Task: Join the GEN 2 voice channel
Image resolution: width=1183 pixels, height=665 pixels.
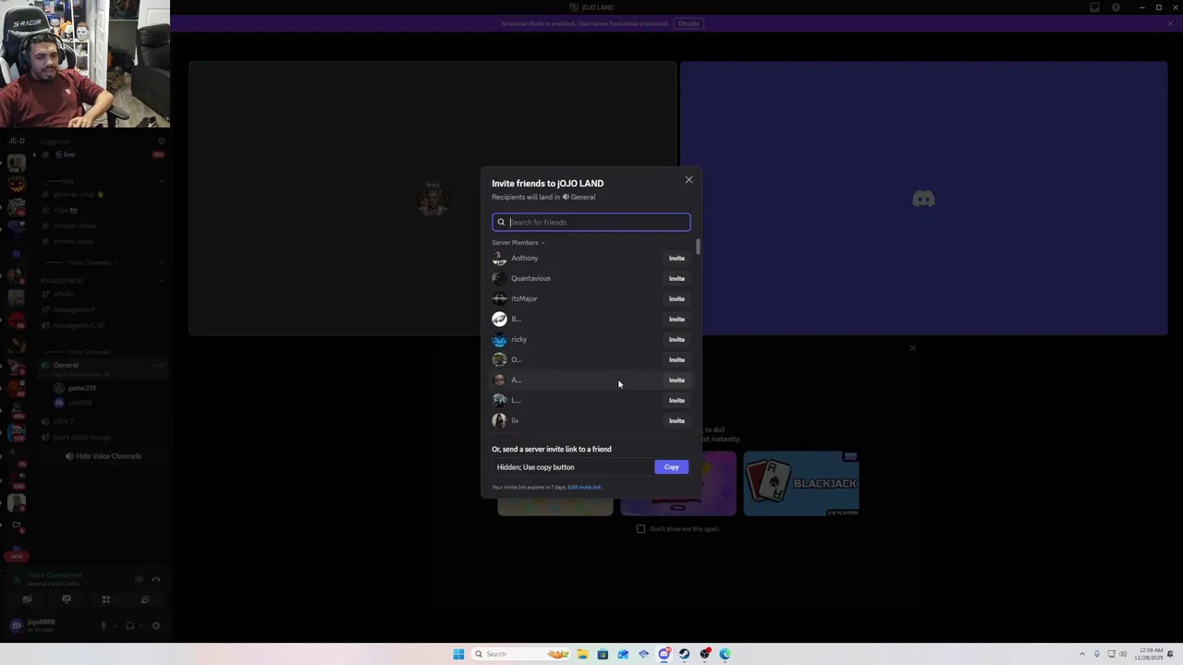Action: (x=102, y=422)
